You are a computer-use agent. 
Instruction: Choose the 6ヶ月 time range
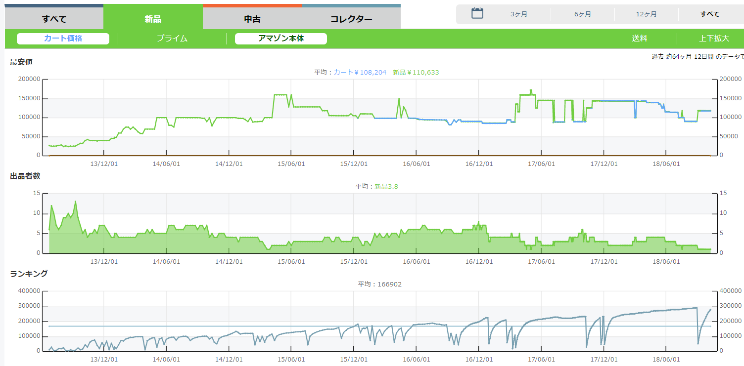point(582,14)
